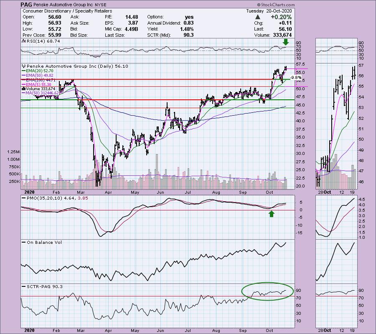The height and width of the screenshot is (334, 376).
Task: Select the green up-triangle price change icon
Action: [x=258, y=17]
